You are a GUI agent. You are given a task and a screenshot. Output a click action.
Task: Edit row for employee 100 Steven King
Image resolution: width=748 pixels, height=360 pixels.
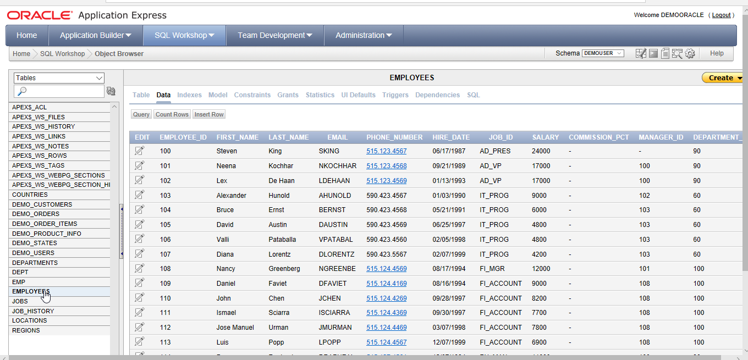[139, 151]
